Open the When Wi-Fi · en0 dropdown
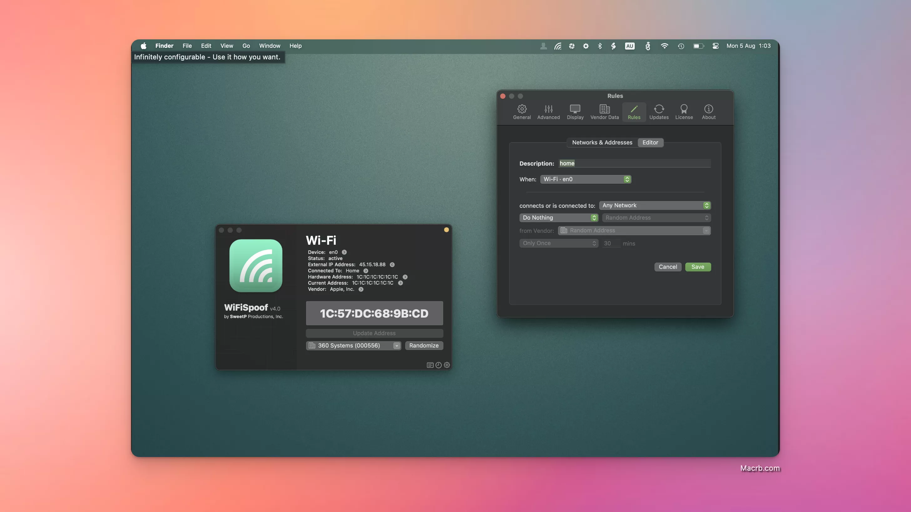Screen dimensions: 911x512 (586, 179)
